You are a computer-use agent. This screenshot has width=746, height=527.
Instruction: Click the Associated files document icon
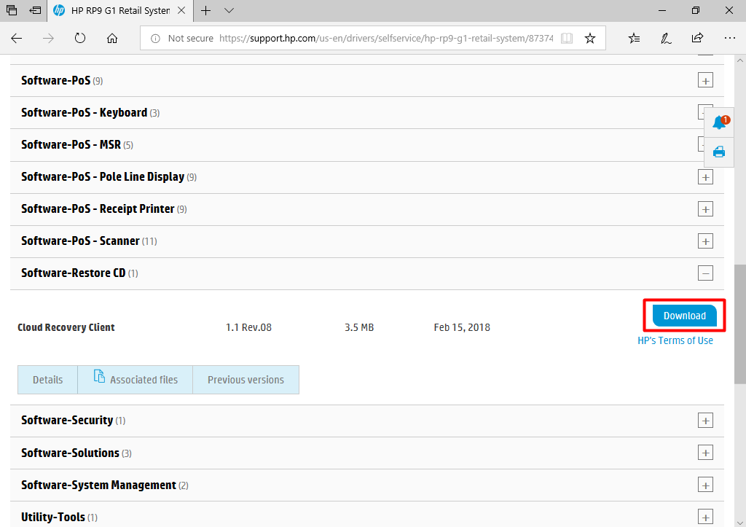tap(99, 376)
